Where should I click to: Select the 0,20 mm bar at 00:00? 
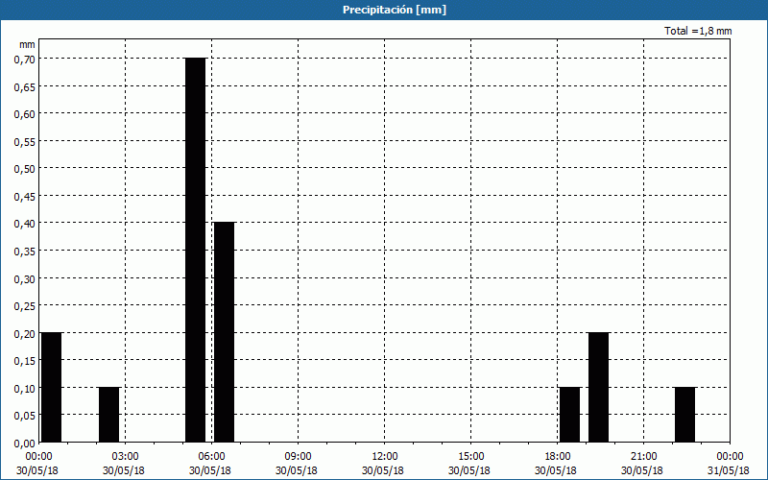coord(52,388)
